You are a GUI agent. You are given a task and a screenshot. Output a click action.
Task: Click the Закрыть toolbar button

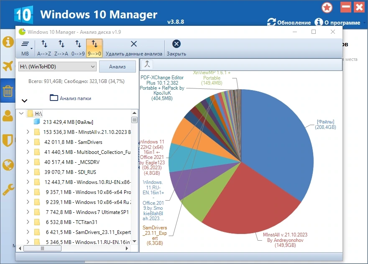click(176, 48)
